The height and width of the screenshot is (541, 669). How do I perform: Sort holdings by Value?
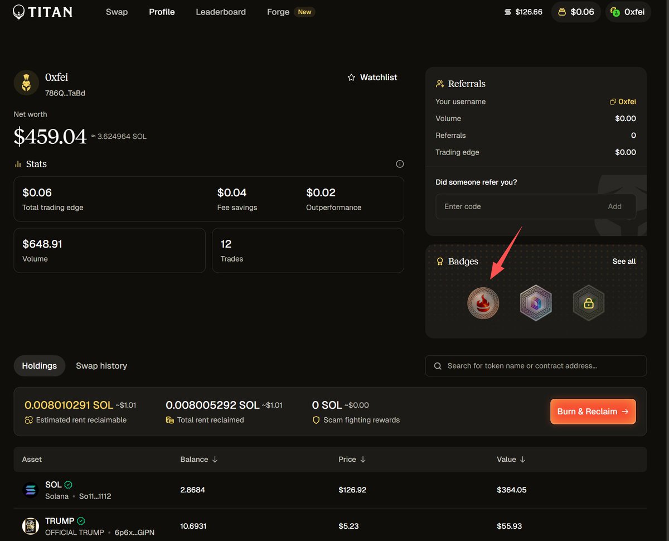point(511,460)
